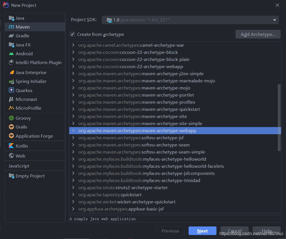Click the Maven 'm' icon
Image resolution: width=286 pixels, height=239 pixels.
pos(11,27)
